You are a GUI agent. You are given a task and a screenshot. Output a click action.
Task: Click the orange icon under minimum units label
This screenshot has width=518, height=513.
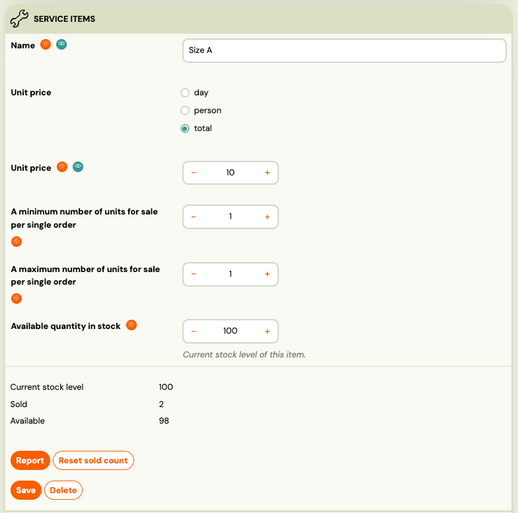point(17,242)
